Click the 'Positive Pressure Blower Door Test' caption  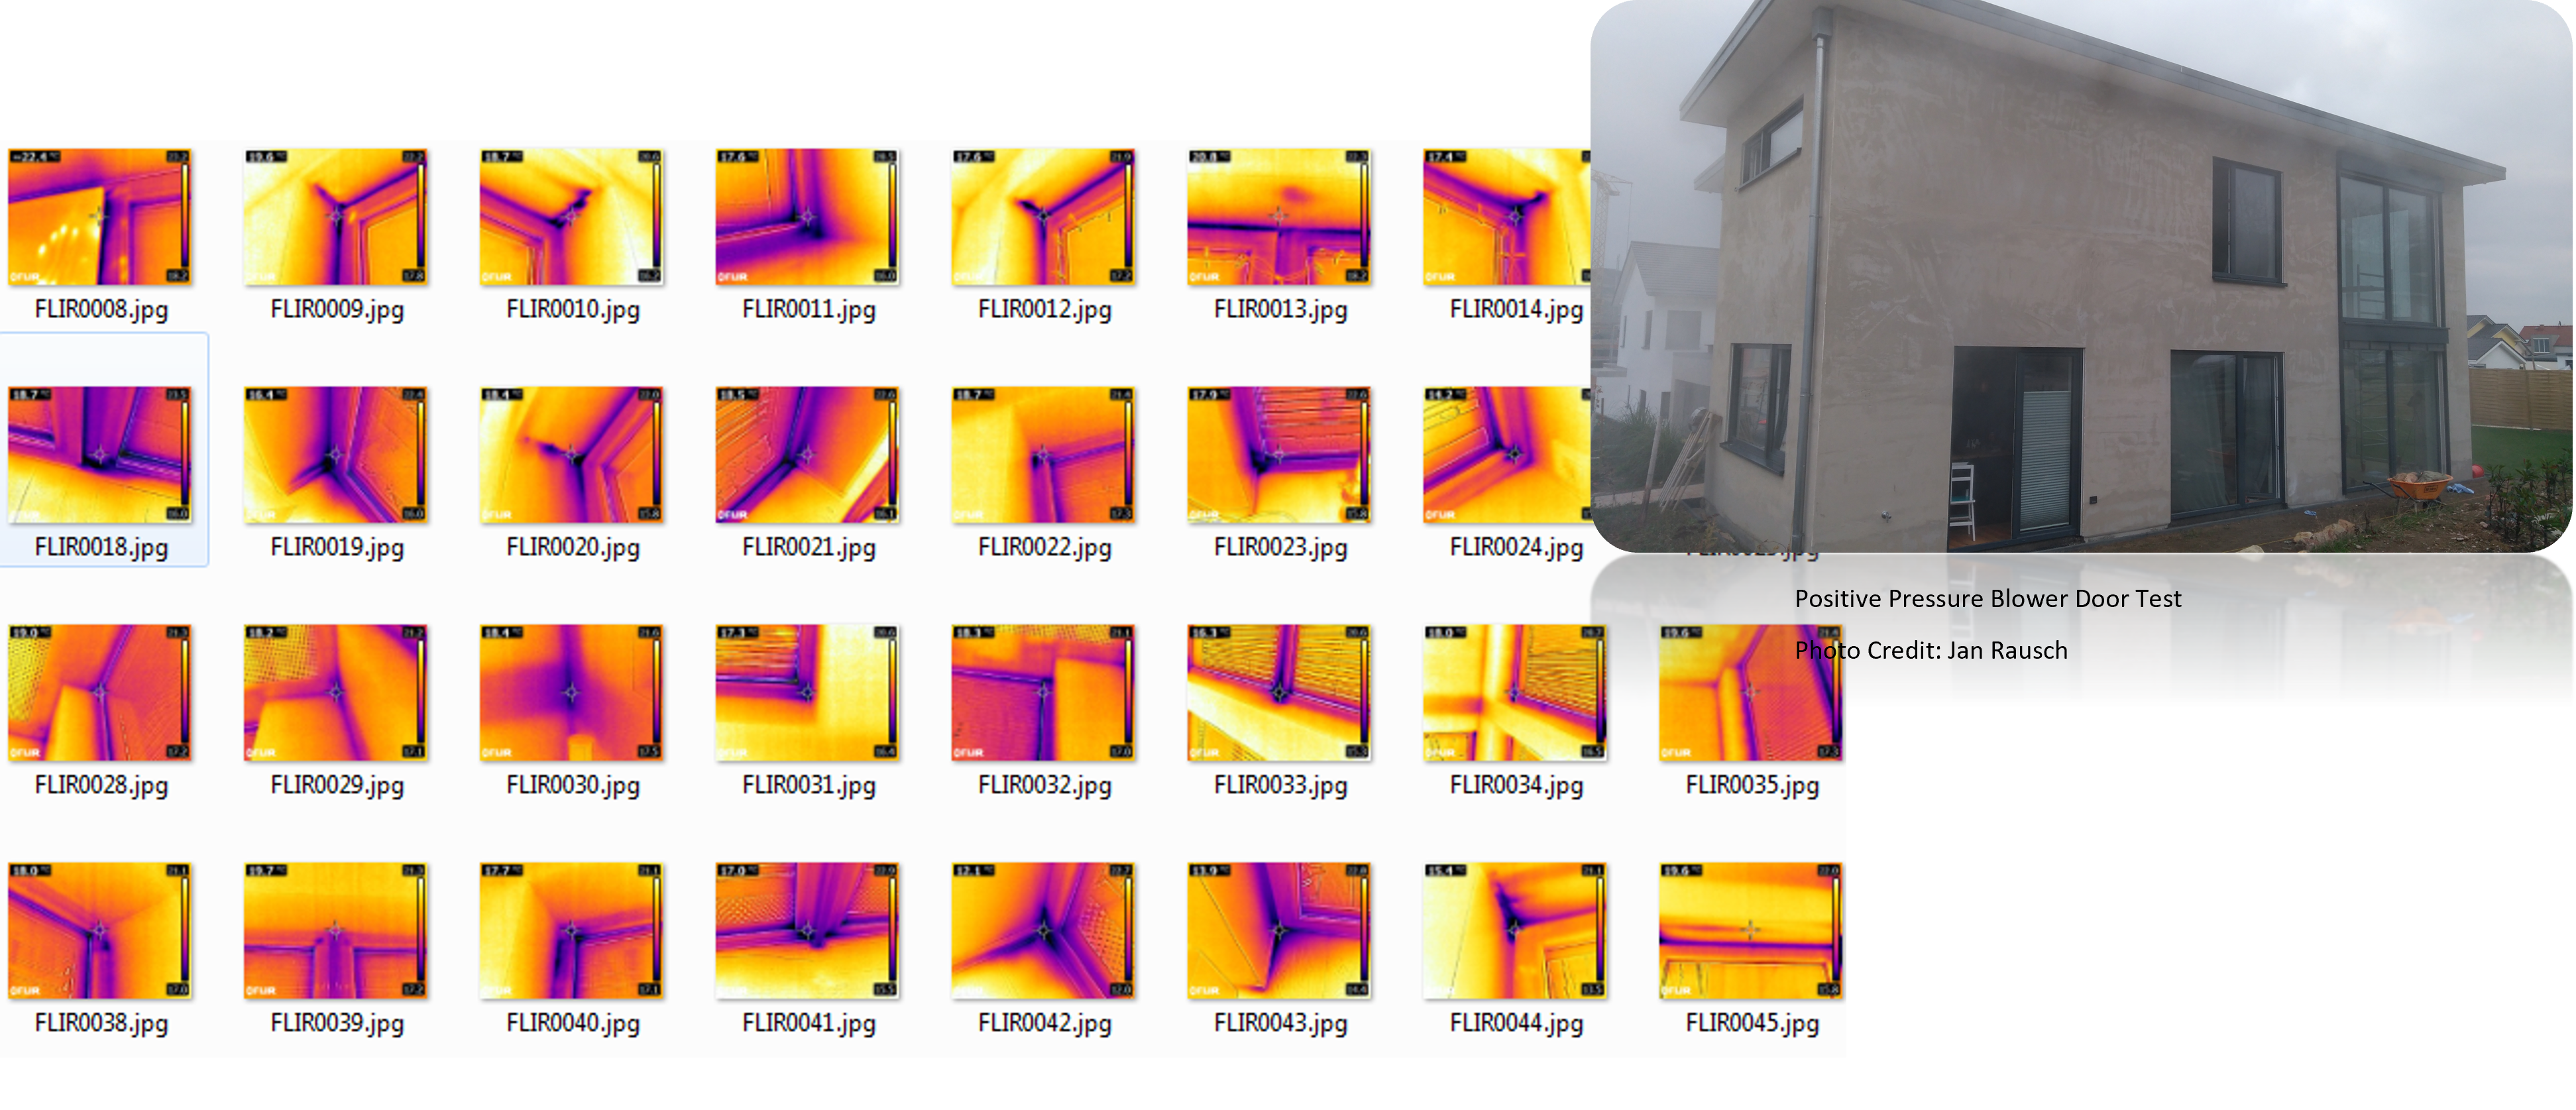tap(1988, 599)
